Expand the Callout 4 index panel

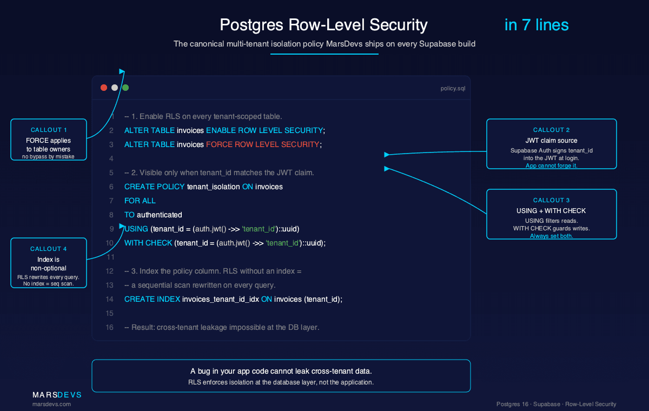click(x=48, y=263)
